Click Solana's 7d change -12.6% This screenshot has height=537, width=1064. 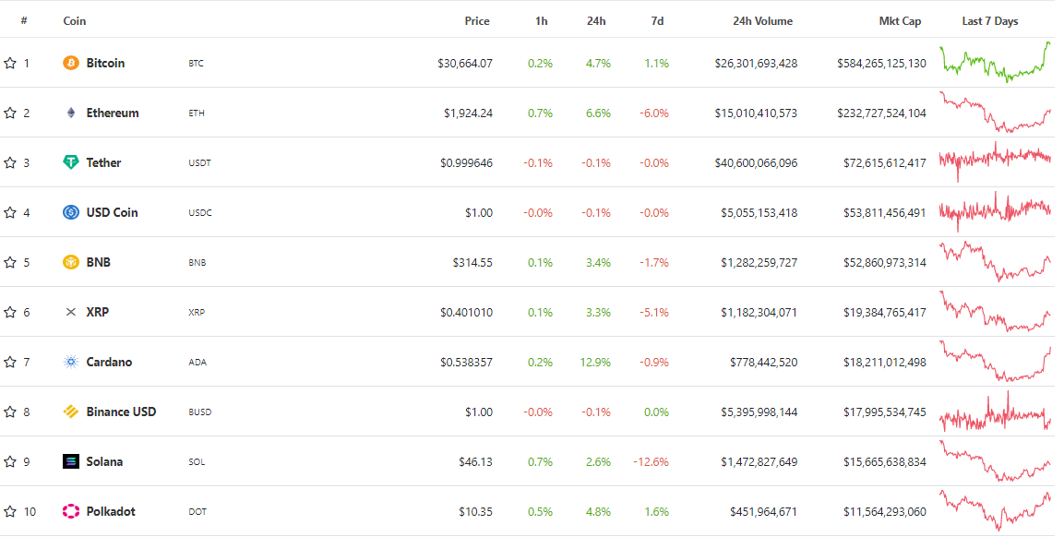[x=651, y=461]
